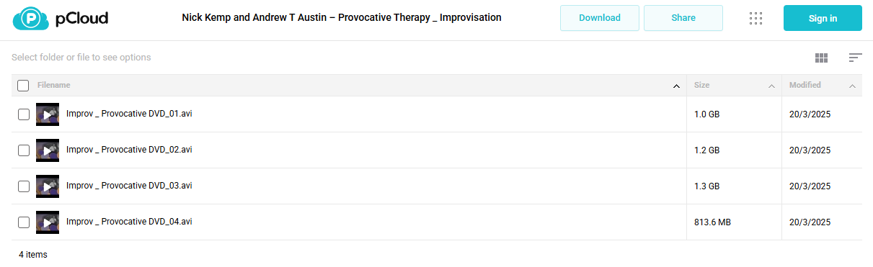The width and height of the screenshot is (873, 267).
Task: Click the Sign in button
Action: point(823,18)
